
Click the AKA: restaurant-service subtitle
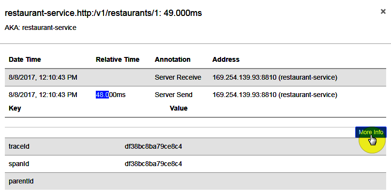(40, 28)
